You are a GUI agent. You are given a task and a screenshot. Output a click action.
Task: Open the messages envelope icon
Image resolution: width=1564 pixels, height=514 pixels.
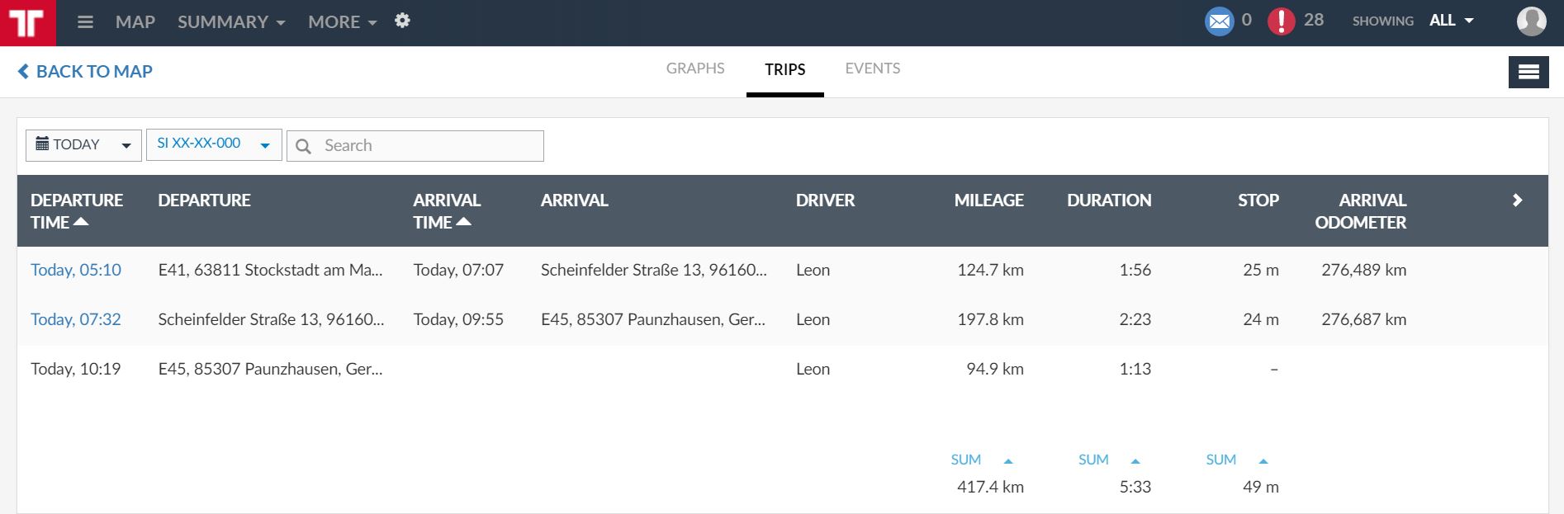pyautogui.click(x=1219, y=21)
